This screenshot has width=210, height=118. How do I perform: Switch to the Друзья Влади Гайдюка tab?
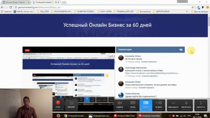(x=15, y=2)
